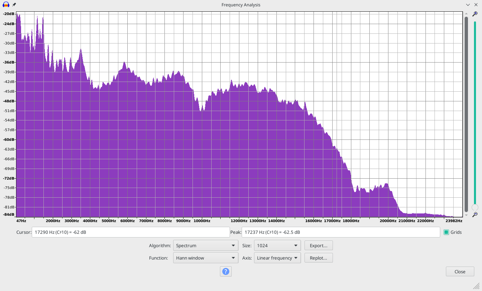The height and width of the screenshot is (291, 482).
Task: Click the zoom out magnifier icon
Action: click(x=475, y=214)
